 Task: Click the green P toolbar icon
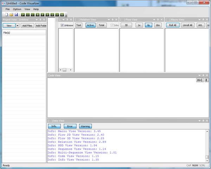23,14
